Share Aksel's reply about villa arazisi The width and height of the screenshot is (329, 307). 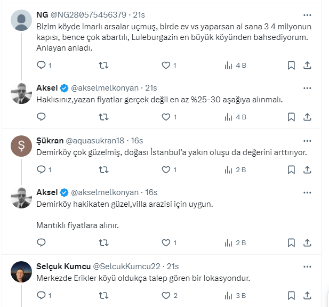tap(307, 243)
